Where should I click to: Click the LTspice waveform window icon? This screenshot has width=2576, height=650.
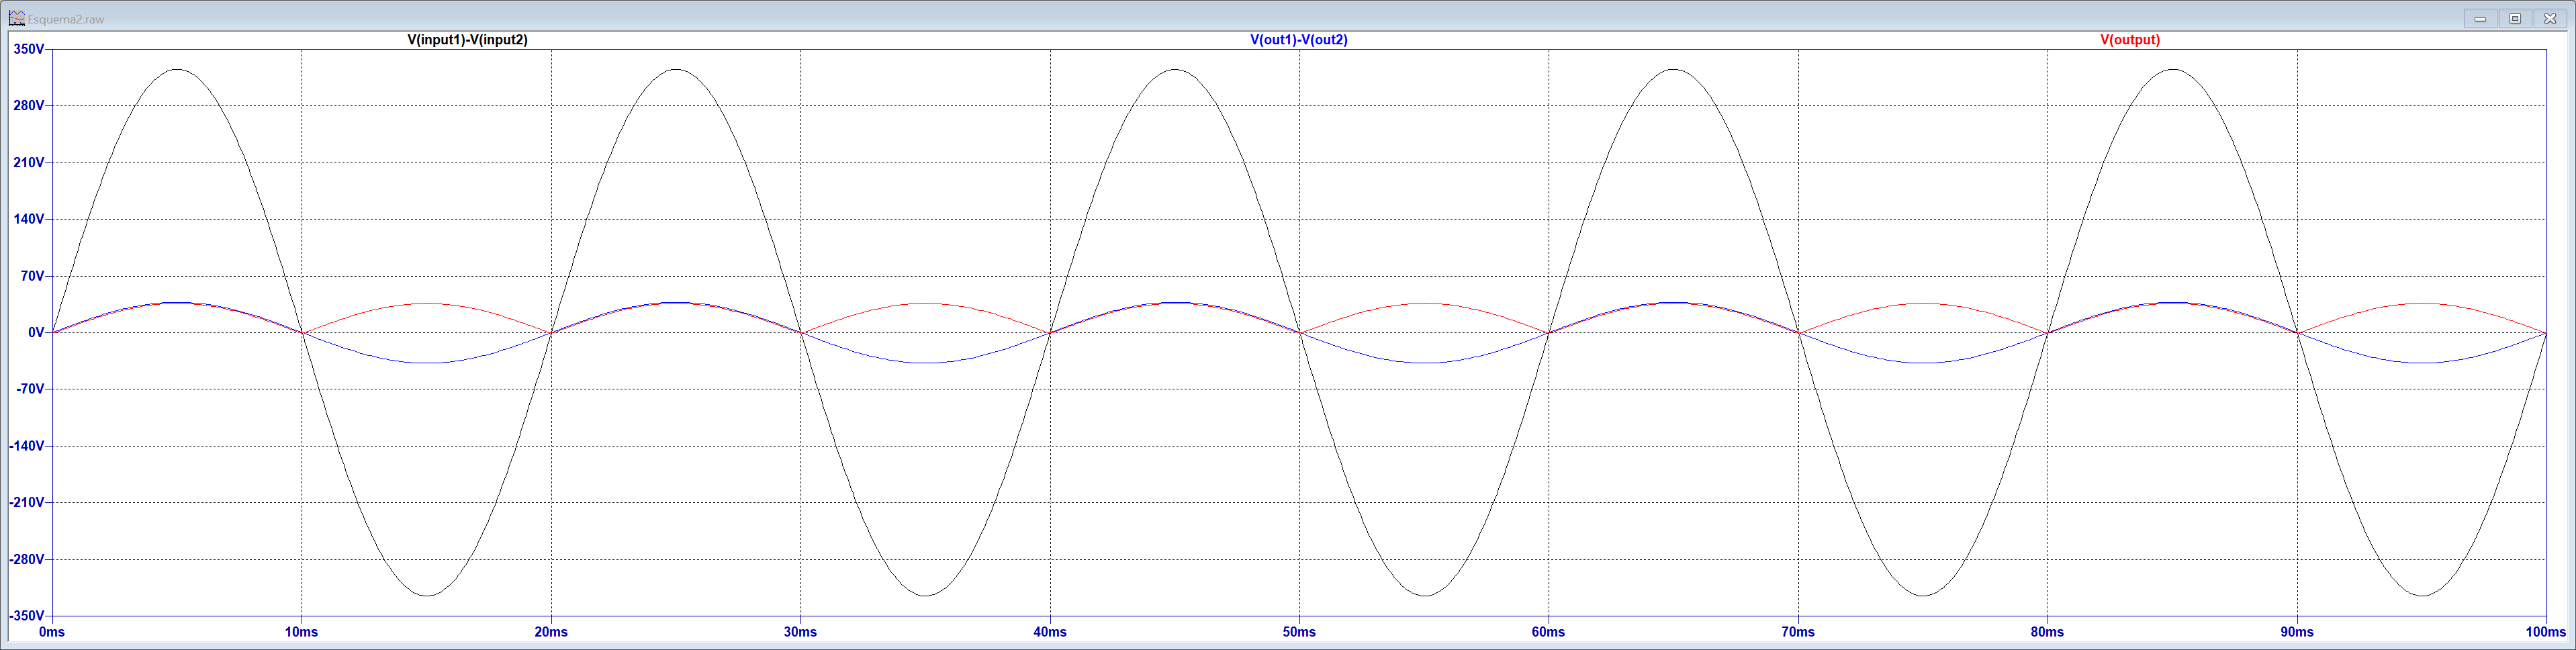click(x=16, y=18)
